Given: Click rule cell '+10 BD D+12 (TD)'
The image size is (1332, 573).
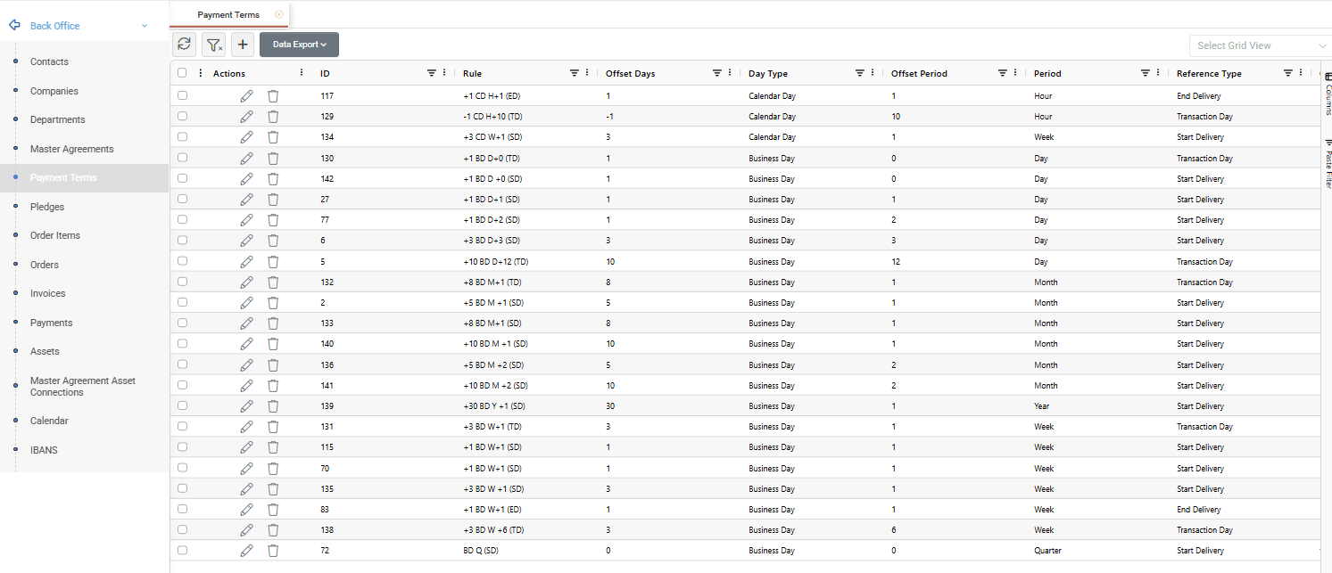Looking at the screenshot, I should [495, 262].
